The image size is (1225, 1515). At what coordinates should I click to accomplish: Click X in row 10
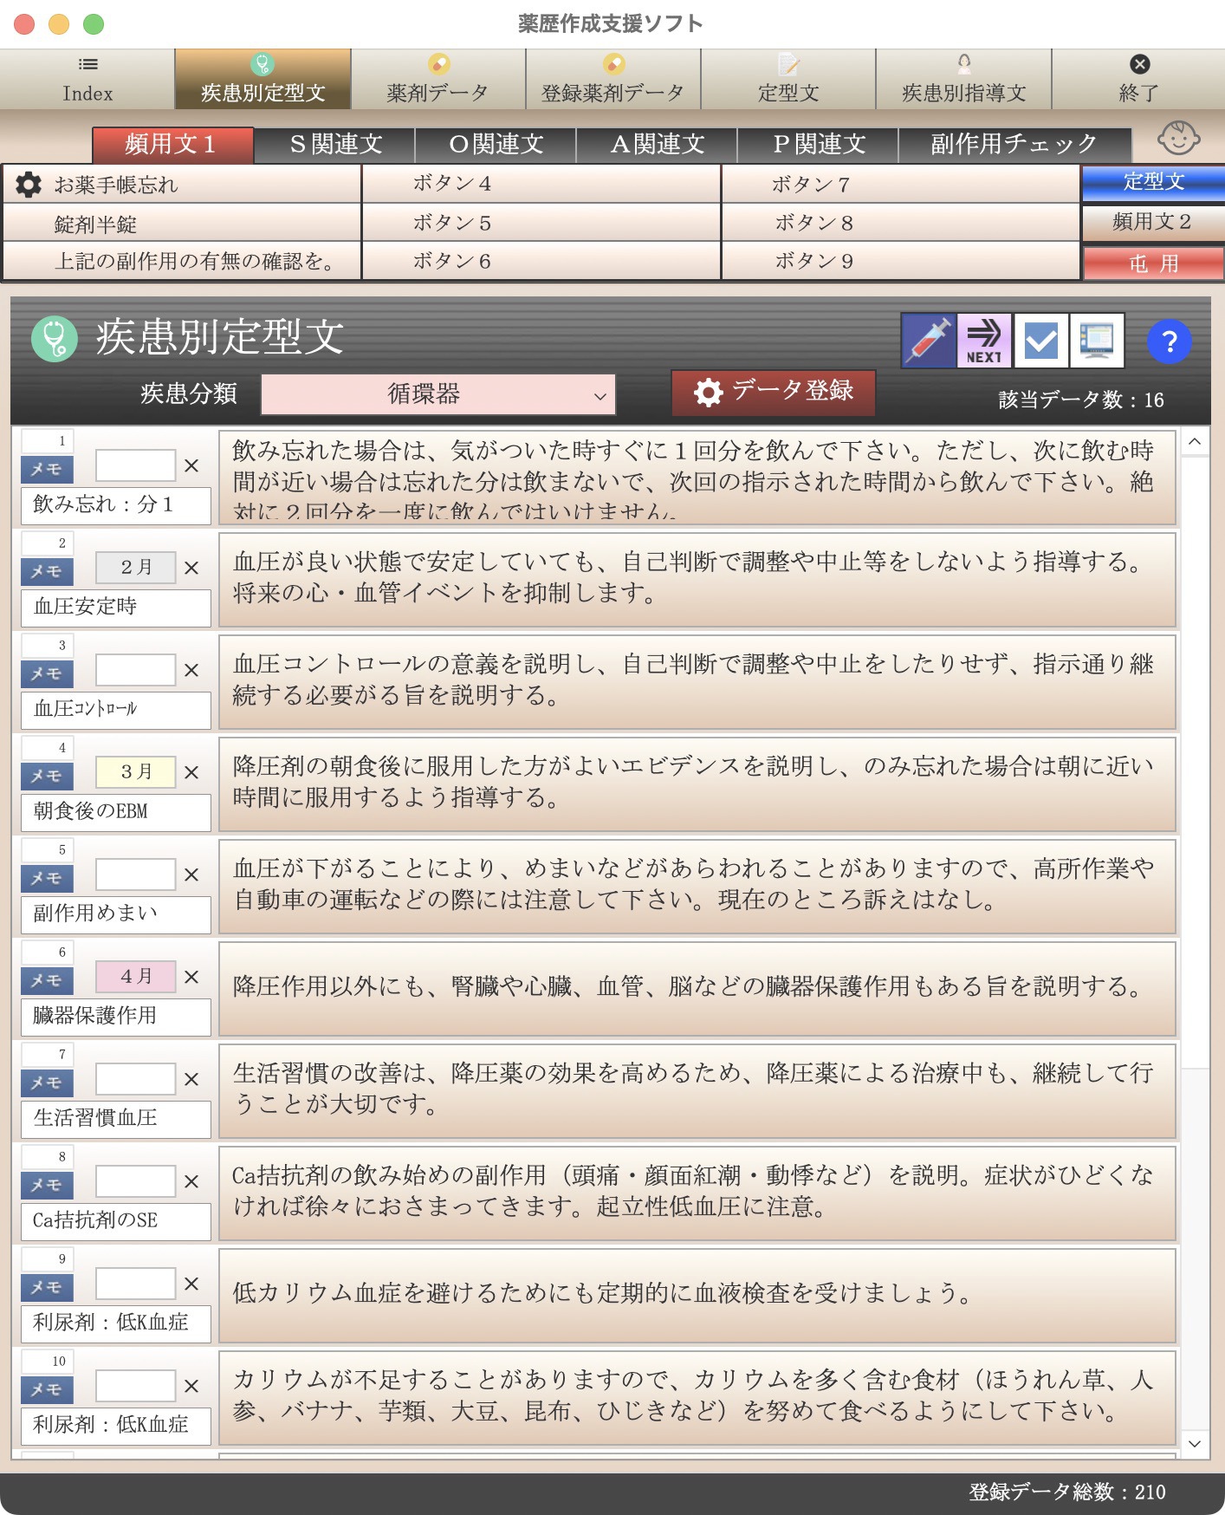point(191,1386)
